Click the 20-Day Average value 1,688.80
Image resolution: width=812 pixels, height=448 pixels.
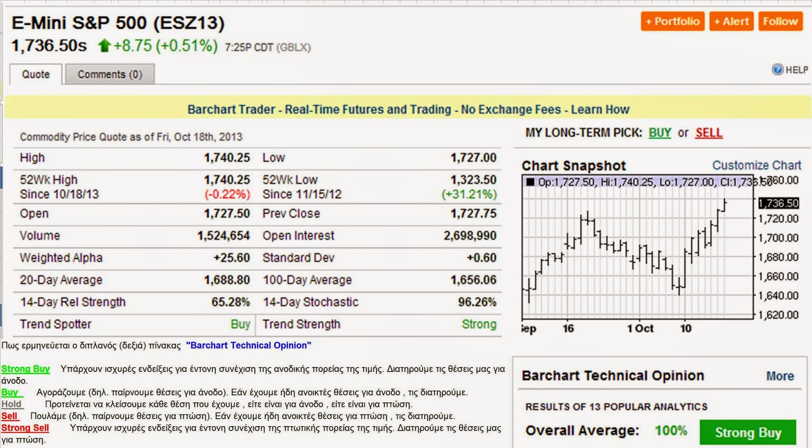pos(227,280)
